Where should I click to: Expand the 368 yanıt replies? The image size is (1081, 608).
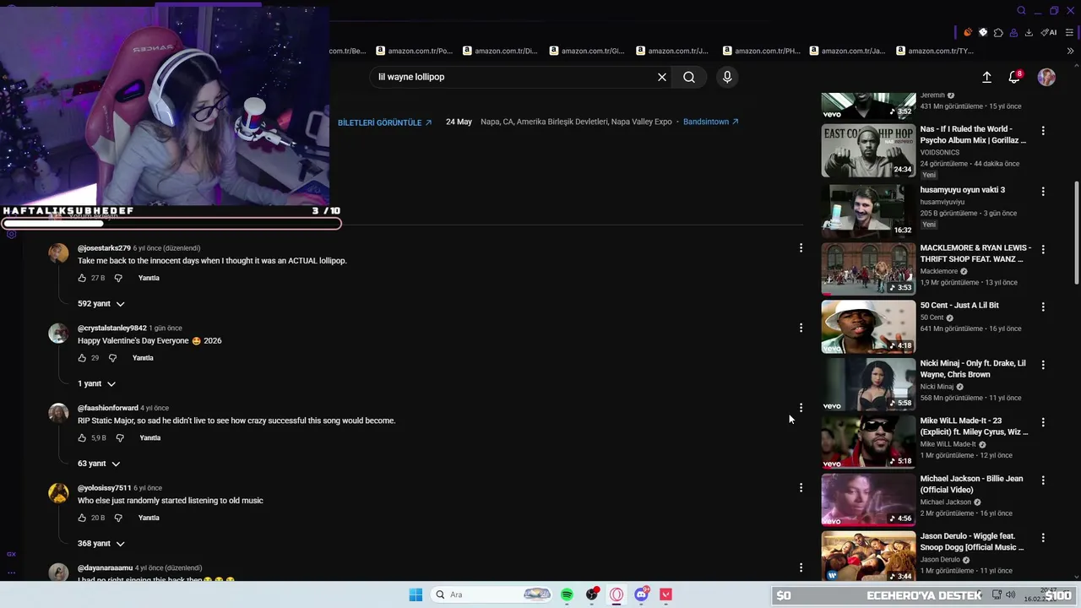pos(101,544)
